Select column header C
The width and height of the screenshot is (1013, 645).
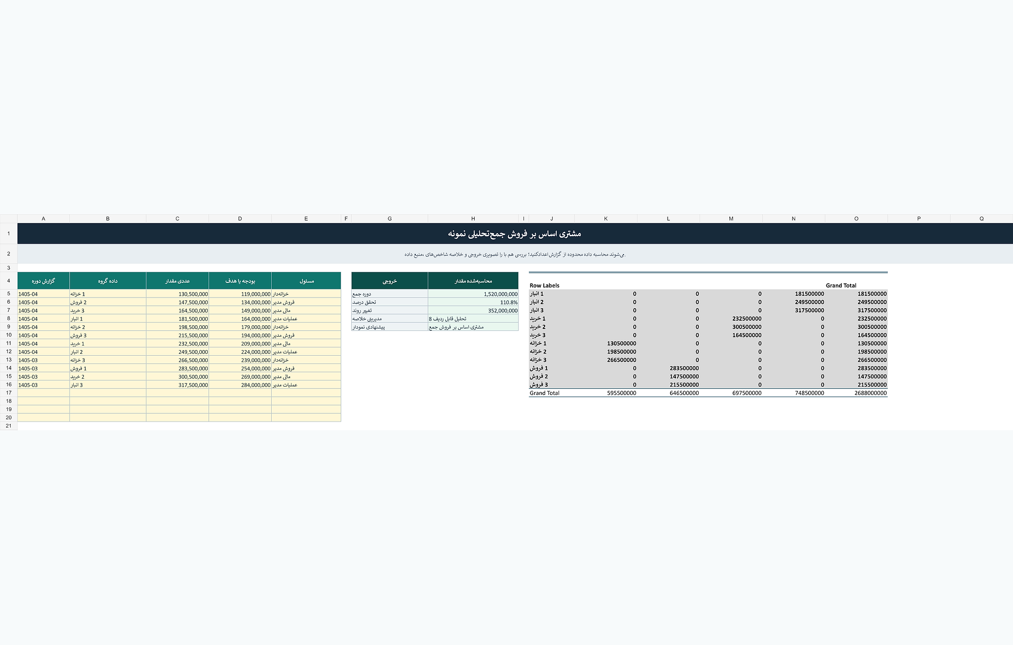(x=177, y=219)
